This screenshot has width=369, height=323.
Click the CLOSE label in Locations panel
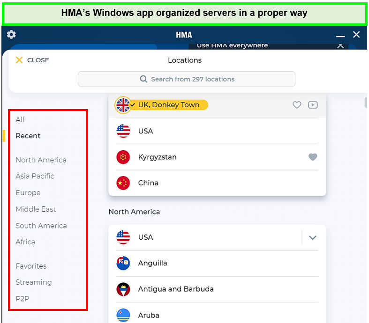coord(38,60)
